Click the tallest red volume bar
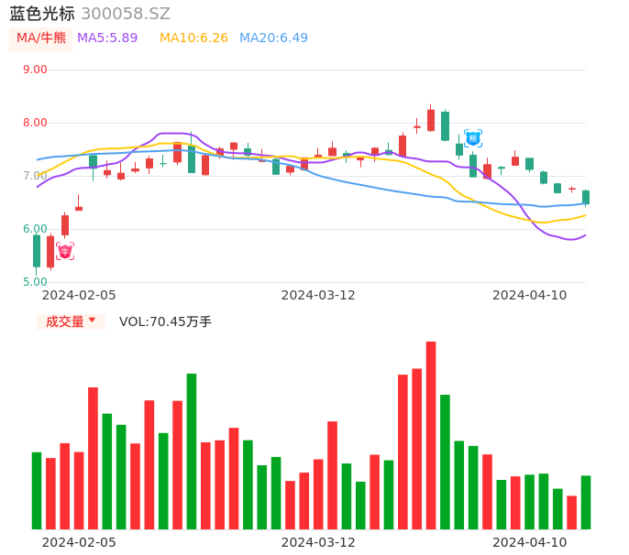This screenshot has width=629, height=555. coord(431,435)
